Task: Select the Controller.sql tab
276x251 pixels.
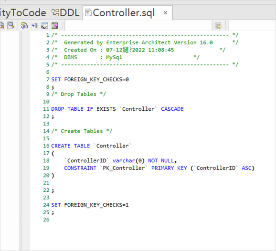Action: (124, 13)
